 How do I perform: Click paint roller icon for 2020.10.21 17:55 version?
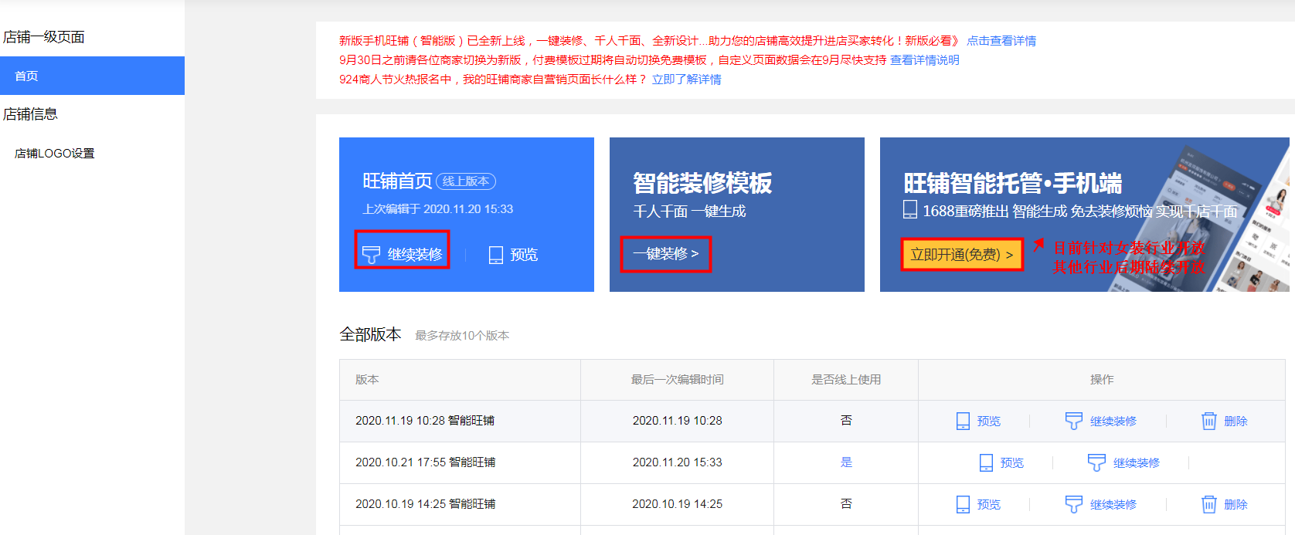1096,462
